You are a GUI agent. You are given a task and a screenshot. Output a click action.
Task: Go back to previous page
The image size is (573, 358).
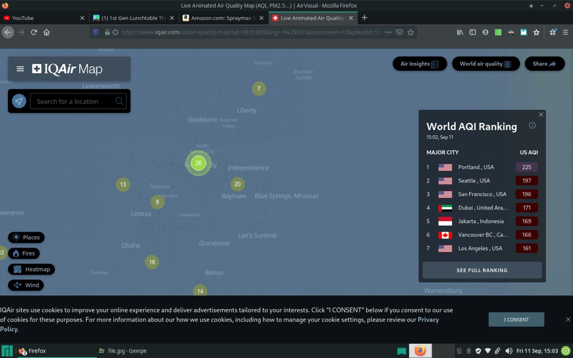[x=8, y=32]
